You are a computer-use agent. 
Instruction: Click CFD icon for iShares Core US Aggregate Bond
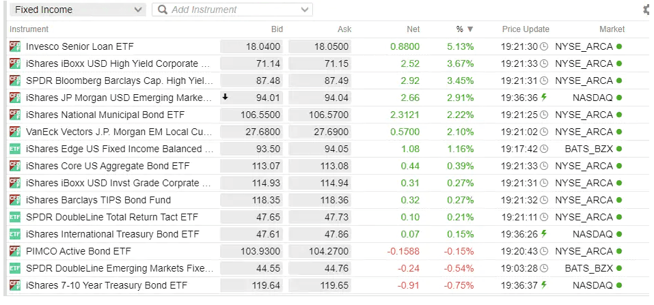pyautogui.click(x=15, y=166)
